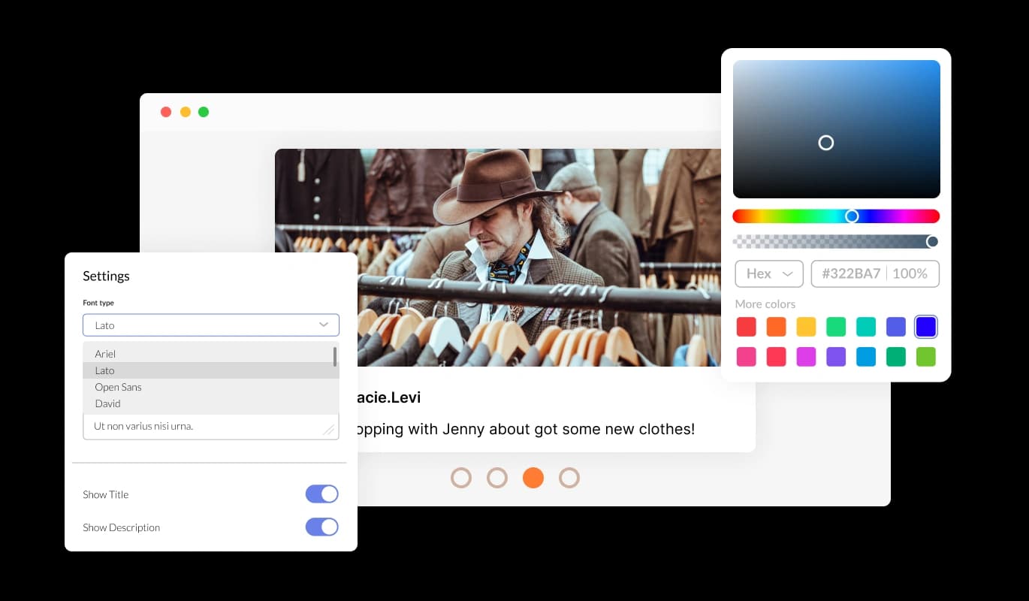Viewport: 1029px width, 601px height.
Task: Pick the magenta swatch in the bottom row
Action: click(806, 357)
